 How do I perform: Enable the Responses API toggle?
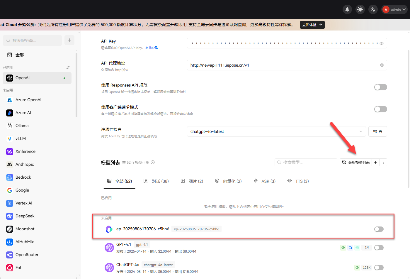click(x=380, y=87)
